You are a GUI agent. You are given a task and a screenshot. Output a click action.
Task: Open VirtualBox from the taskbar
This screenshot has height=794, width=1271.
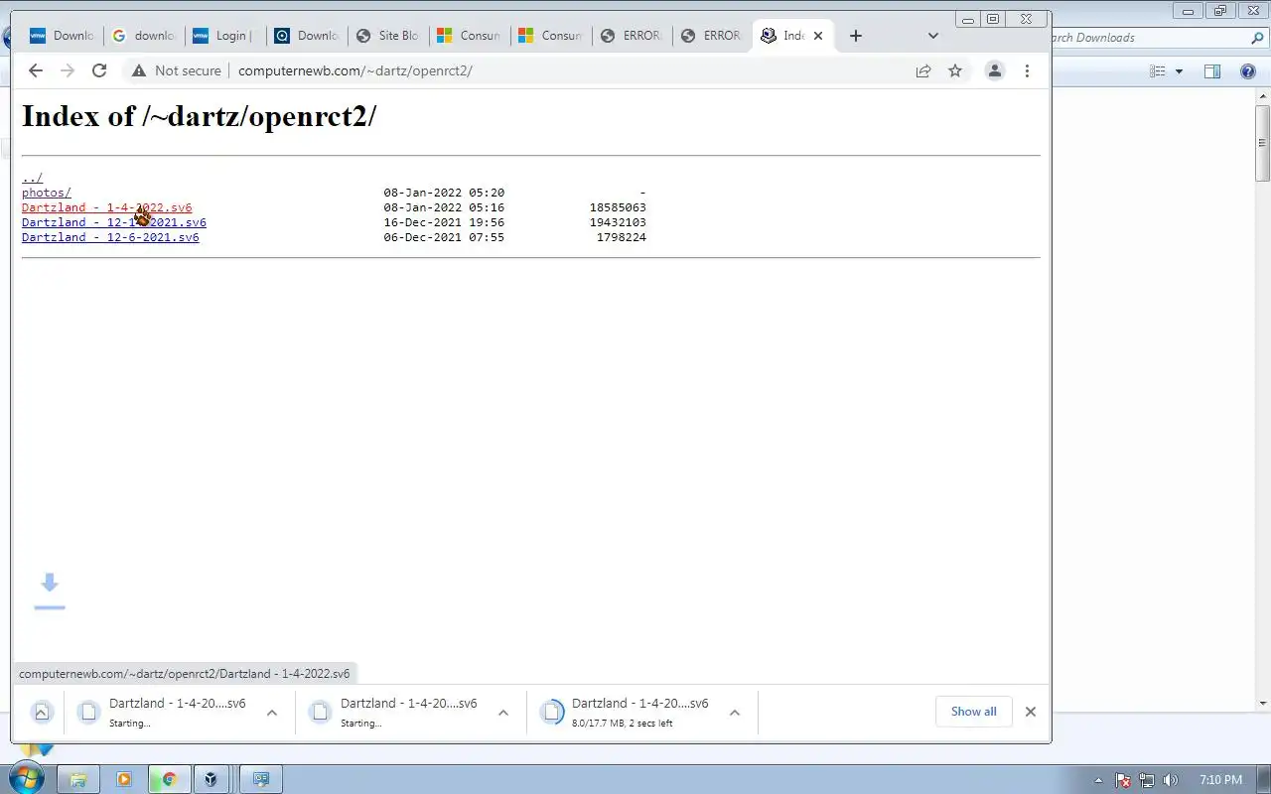(211, 780)
